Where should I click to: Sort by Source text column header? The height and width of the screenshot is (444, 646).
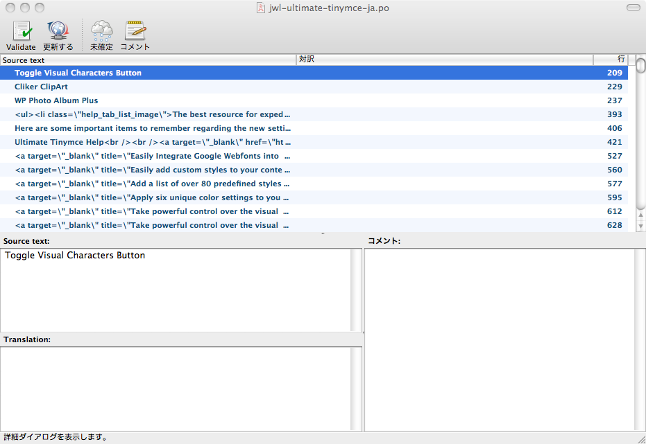[148, 60]
